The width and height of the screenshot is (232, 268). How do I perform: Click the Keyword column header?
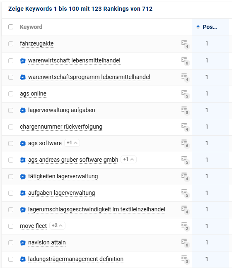point(31,27)
